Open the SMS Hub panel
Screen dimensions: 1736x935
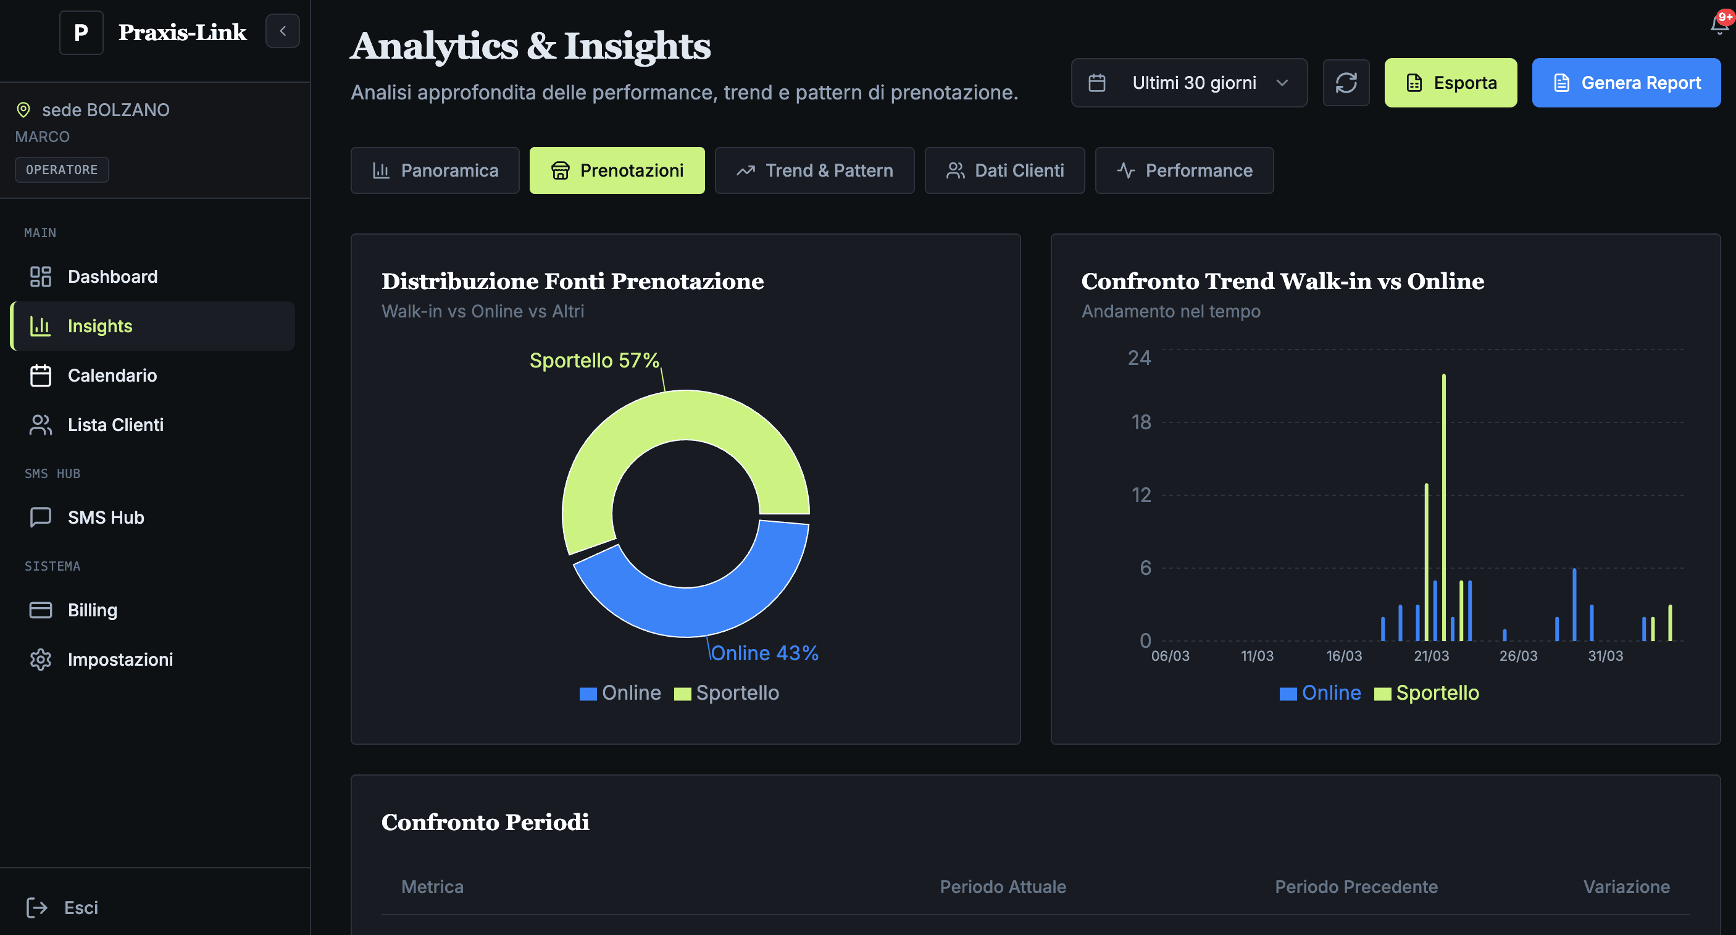[x=106, y=517]
